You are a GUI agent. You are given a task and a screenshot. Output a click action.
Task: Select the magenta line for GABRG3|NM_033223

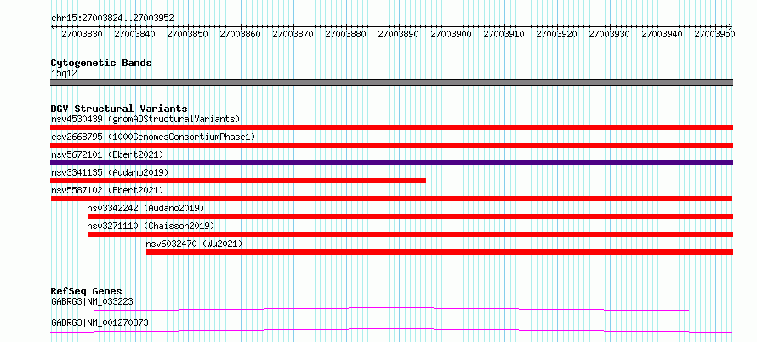click(x=391, y=309)
